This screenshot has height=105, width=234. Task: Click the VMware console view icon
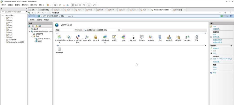(x=89, y=5)
